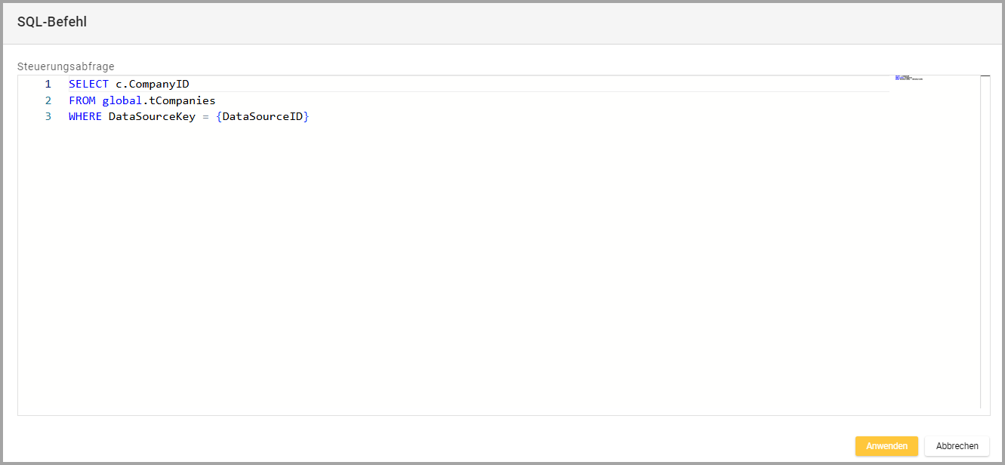Click the WHERE keyword on line 3
Viewport: 1005px width, 465px height.
pos(85,117)
